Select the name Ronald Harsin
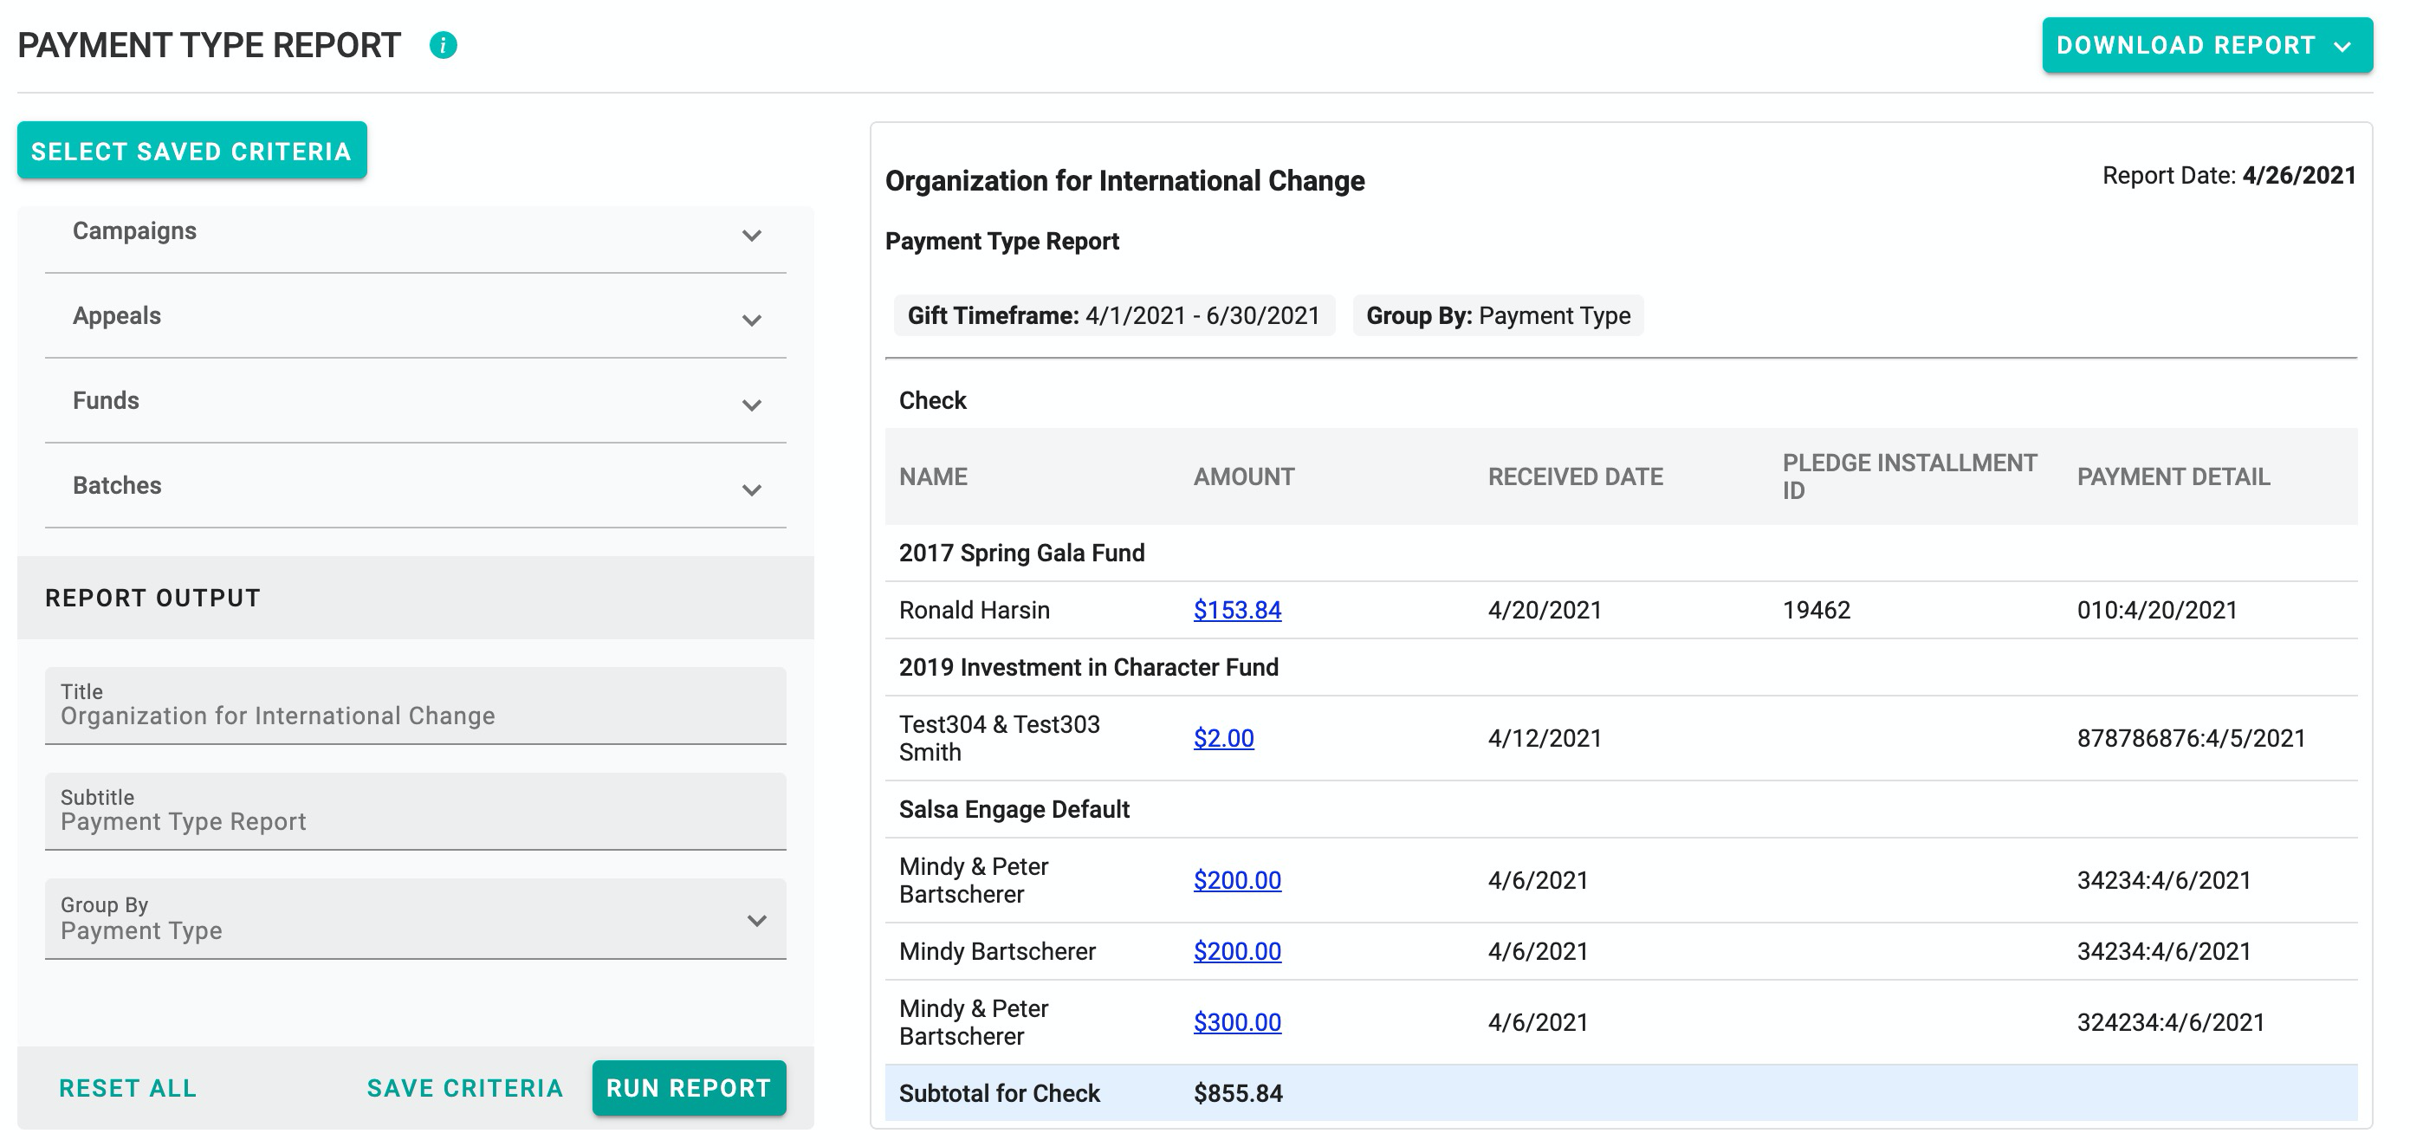Viewport: 2410px width, 1140px height. 974,610
